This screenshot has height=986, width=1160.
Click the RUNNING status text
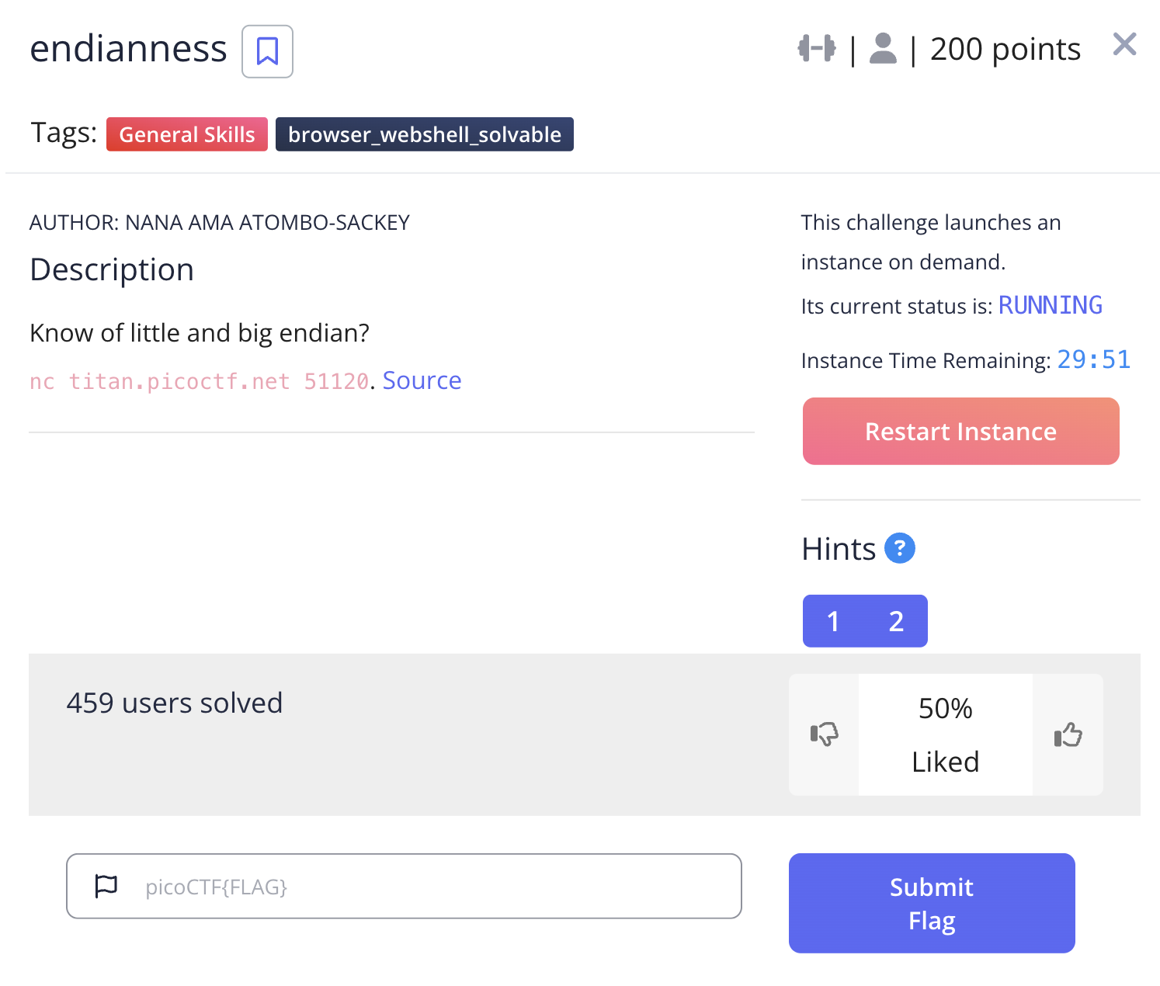coord(1050,305)
